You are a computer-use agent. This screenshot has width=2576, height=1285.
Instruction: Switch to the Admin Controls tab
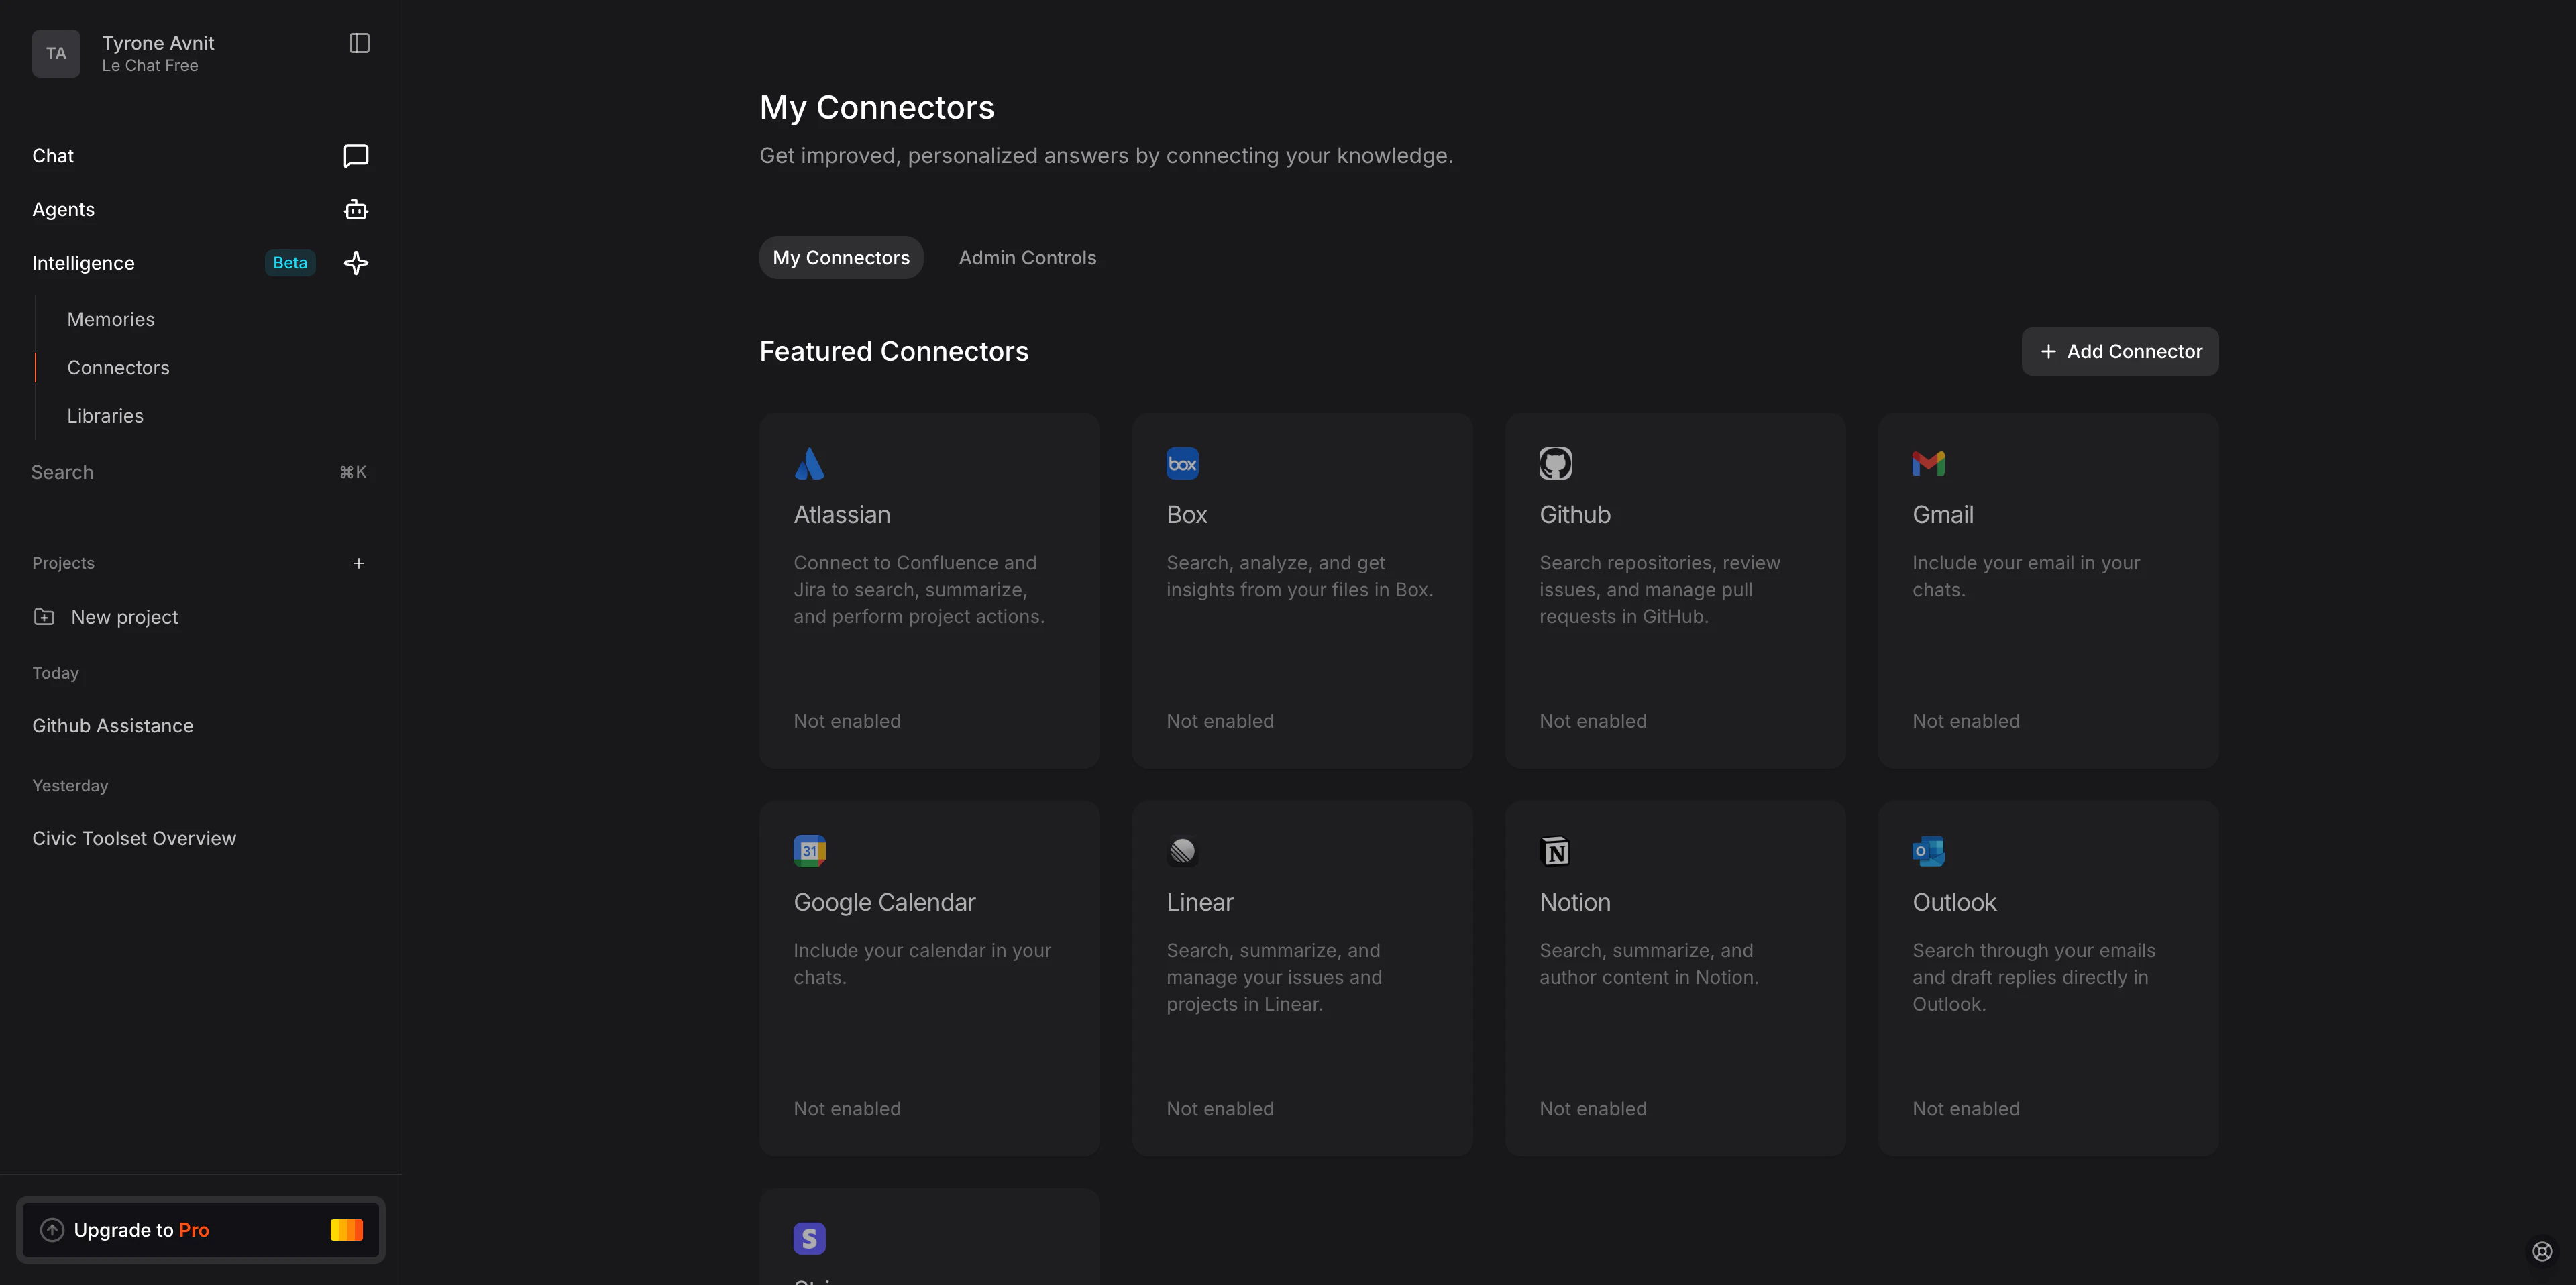coord(1027,257)
